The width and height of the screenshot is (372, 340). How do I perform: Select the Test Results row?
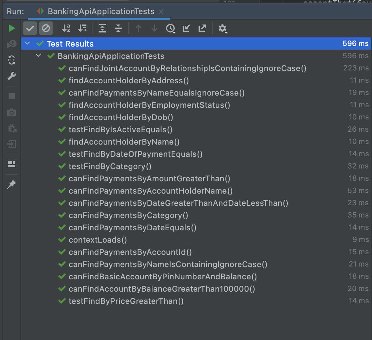(x=196, y=43)
